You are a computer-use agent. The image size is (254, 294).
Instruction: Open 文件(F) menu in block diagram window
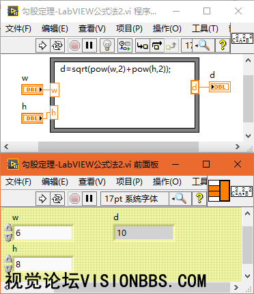pos(18,29)
